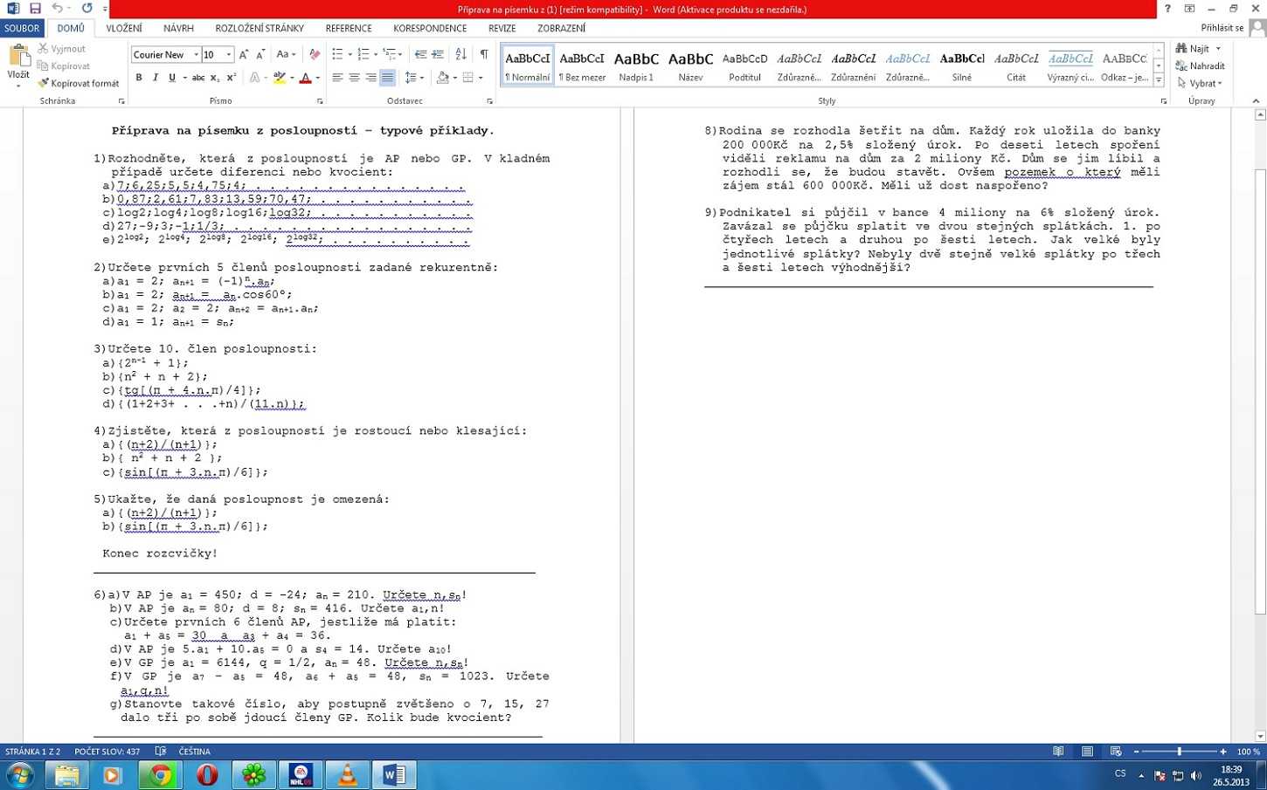Screen dimensions: 1267x790
Task: Decrease font size with shrink font icon
Action: tap(260, 54)
